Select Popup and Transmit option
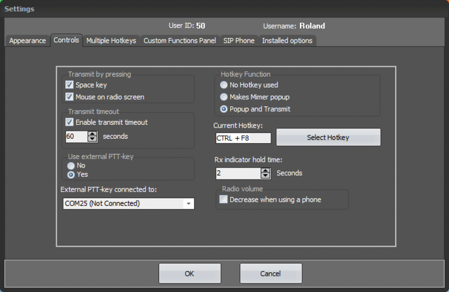The image size is (449, 292). [224, 109]
